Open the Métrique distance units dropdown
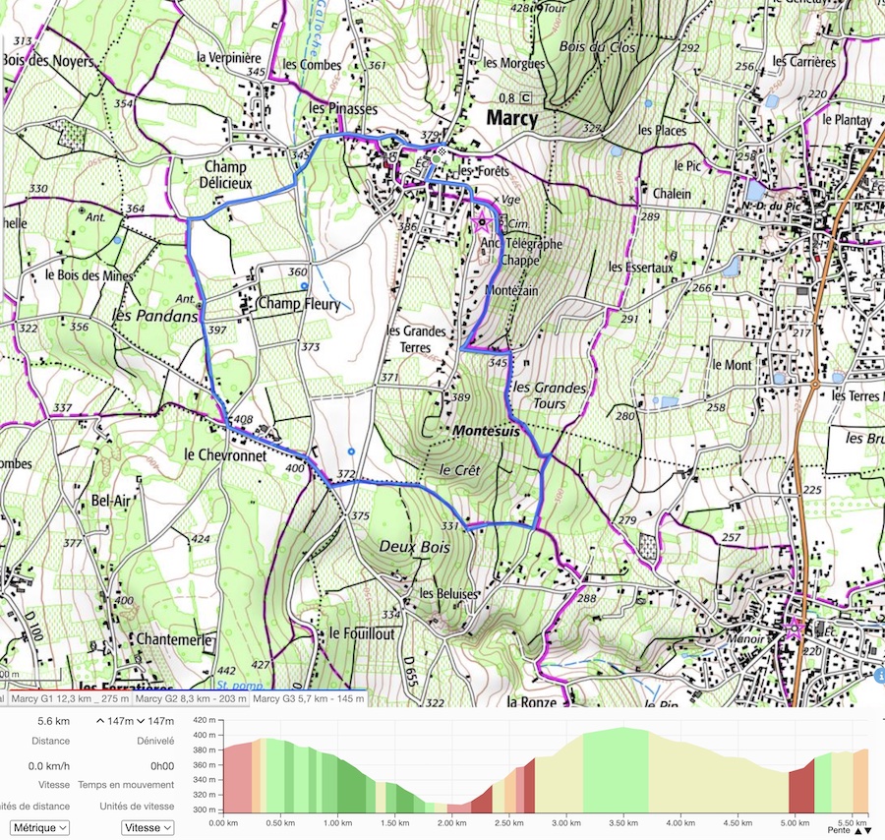 (39, 827)
